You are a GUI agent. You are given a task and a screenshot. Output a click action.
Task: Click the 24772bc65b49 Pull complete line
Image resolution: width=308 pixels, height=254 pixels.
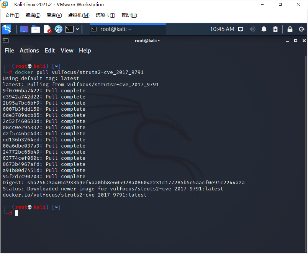[x=44, y=152]
